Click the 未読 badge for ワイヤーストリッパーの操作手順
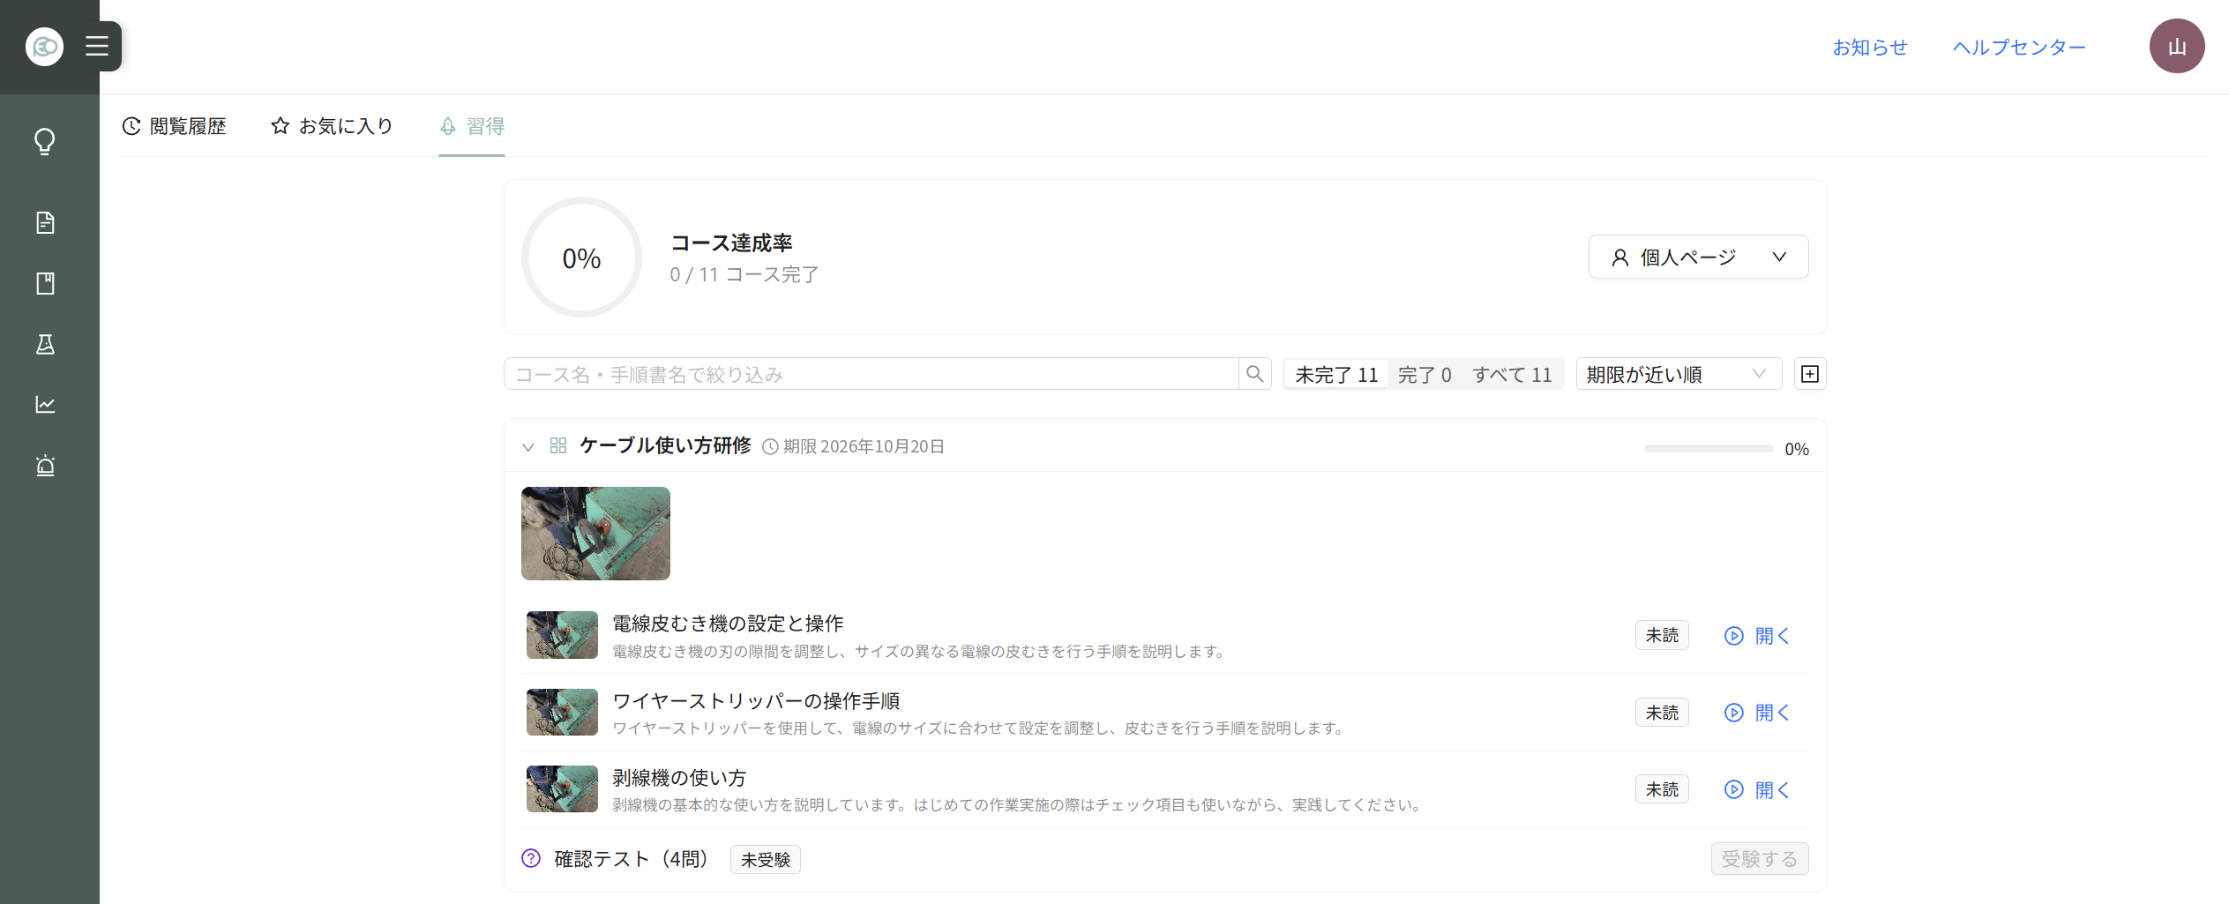The width and height of the screenshot is (2229, 904). 1662,712
